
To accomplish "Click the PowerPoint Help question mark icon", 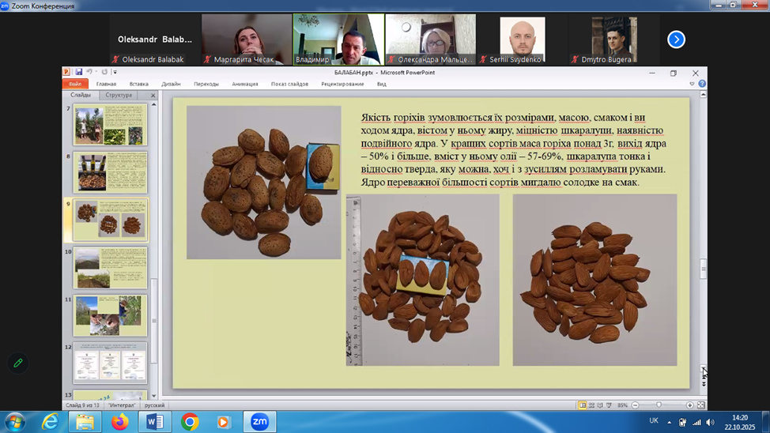I will coord(702,84).
